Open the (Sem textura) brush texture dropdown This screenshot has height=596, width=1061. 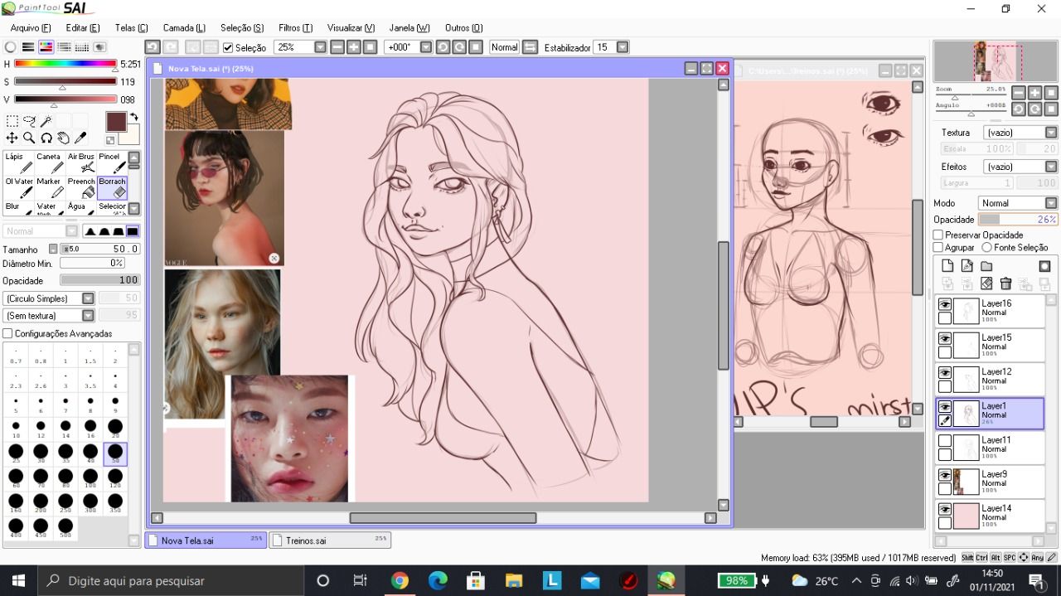click(49, 316)
